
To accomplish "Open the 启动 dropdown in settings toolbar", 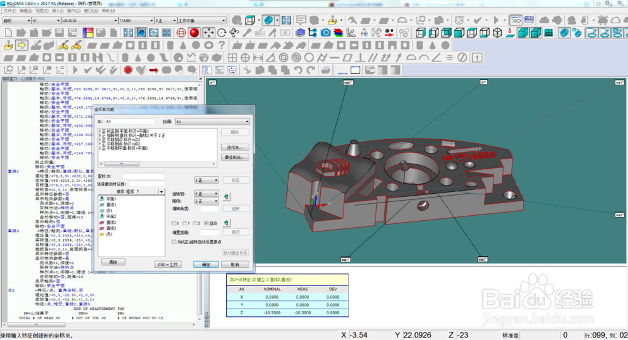I will [17, 21].
